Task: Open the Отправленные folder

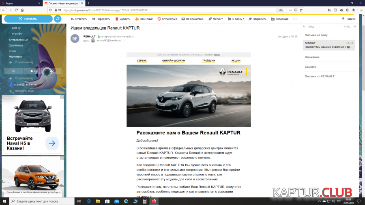Action: (x=19, y=40)
